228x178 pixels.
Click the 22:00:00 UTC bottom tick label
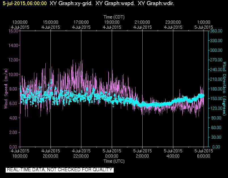click(81, 156)
